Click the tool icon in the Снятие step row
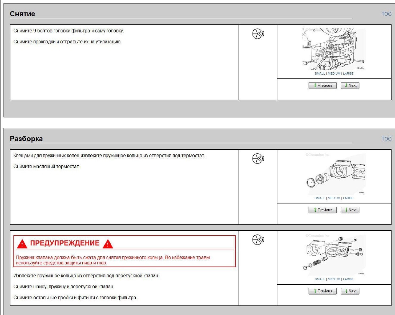The image size is (395, 315). click(258, 34)
